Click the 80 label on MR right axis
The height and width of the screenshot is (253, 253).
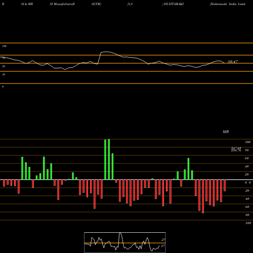247,150
